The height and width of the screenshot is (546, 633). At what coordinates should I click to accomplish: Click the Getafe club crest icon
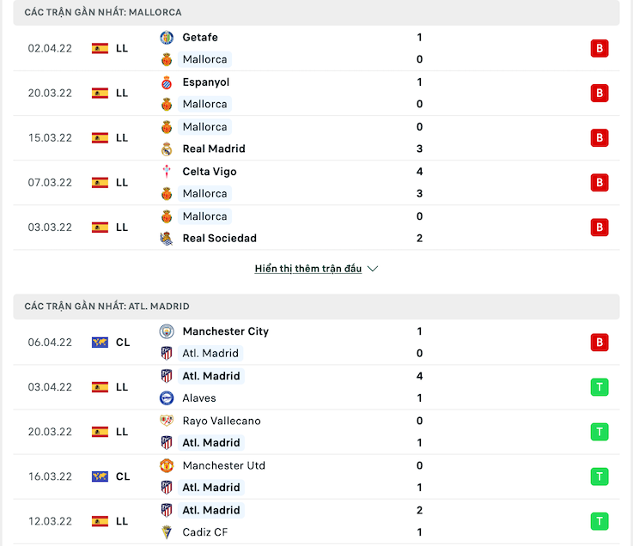pyautogui.click(x=167, y=38)
